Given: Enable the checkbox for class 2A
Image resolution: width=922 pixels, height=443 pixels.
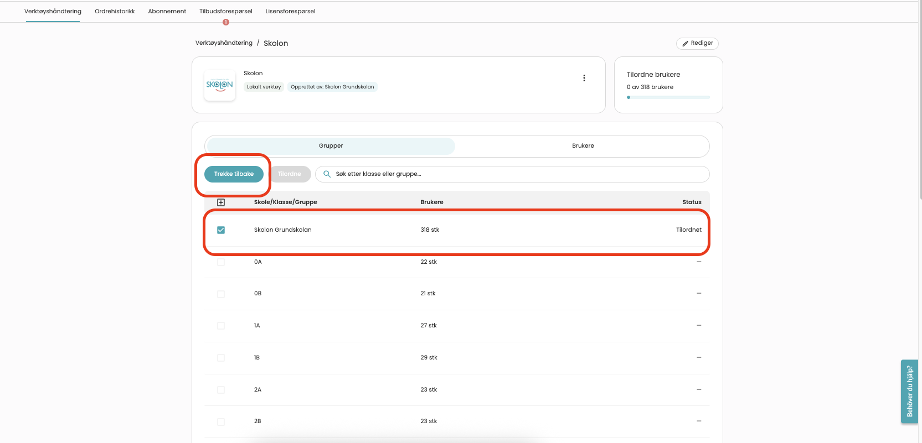Looking at the screenshot, I should tap(221, 390).
